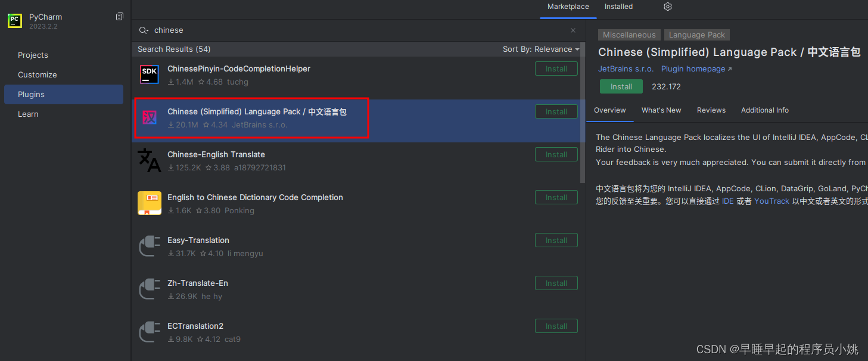The width and height of the screenshot is (868, 361).
Task: Select Projects in the sidebar
Action: tap(64, 55)
